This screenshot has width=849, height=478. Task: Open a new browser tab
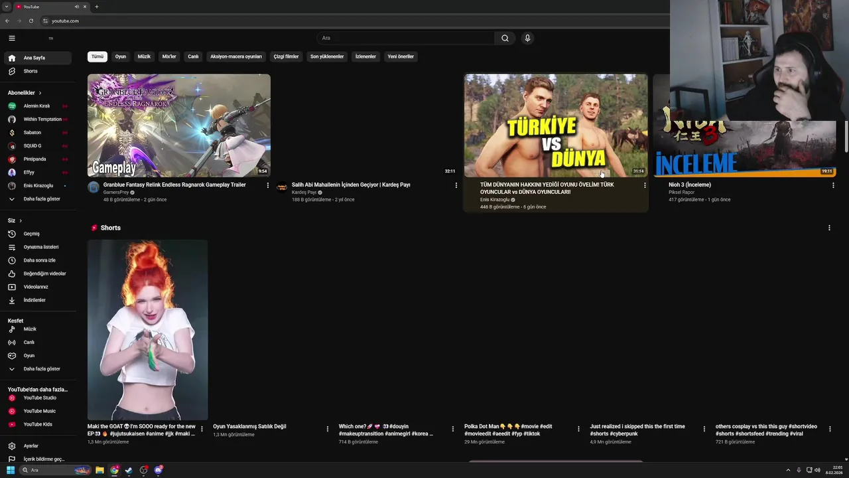pos(97,7)
